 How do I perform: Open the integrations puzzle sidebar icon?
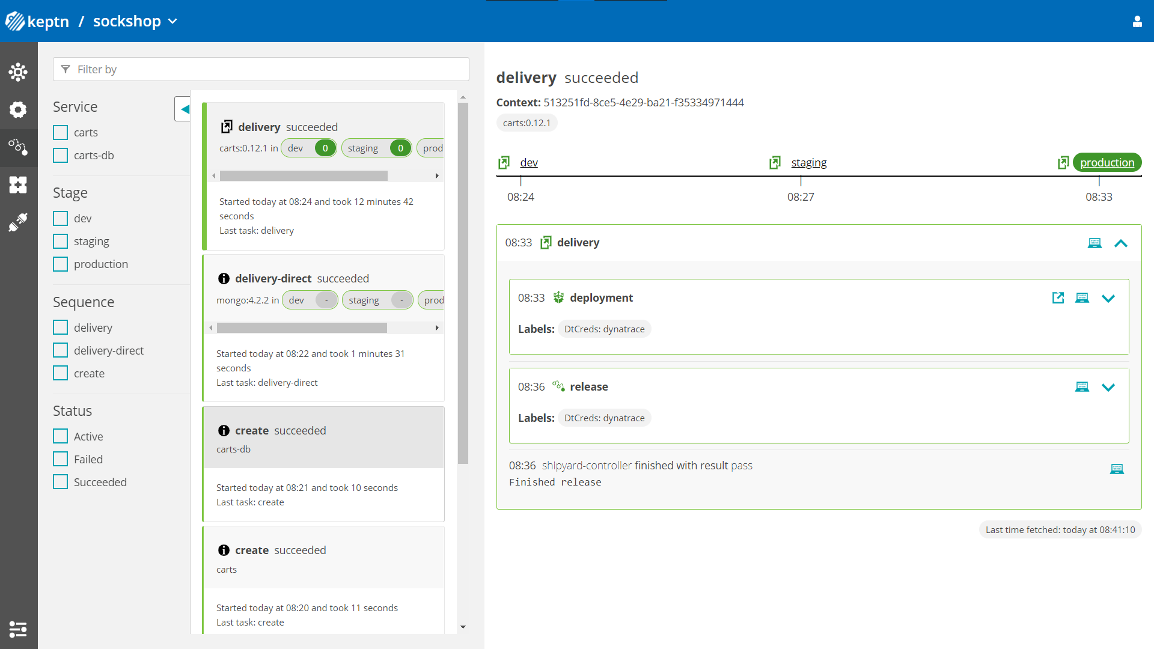point(18,184)
